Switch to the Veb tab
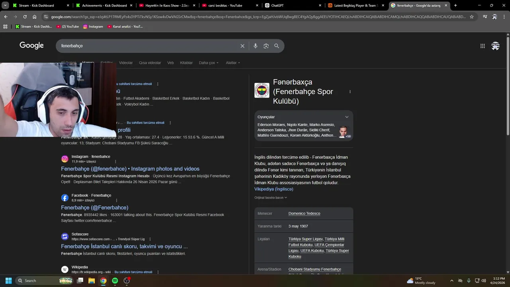Image resolution: width=510 pixels, height=287 pixels. pyautogui.click(x=171, y=63)
